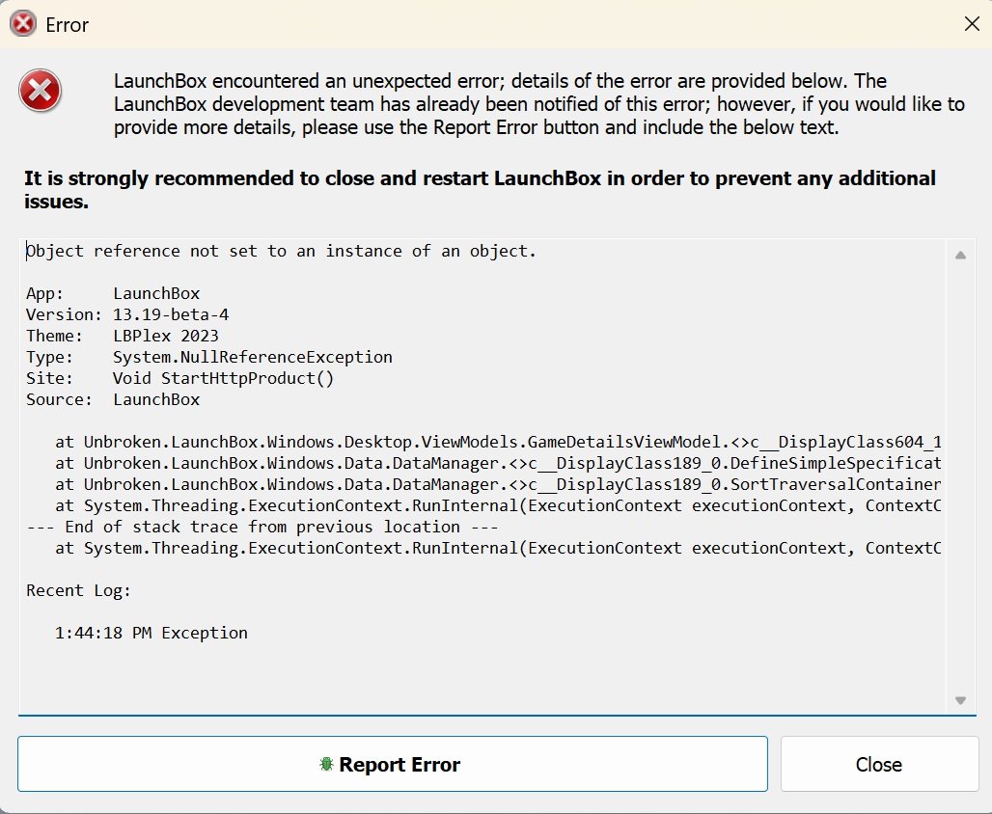The height and width of the screenshot is (814, 992).
Task: Click the GameDetailsViewModel stack trace line
Action: pyautogui.click(x=498, y=442)
